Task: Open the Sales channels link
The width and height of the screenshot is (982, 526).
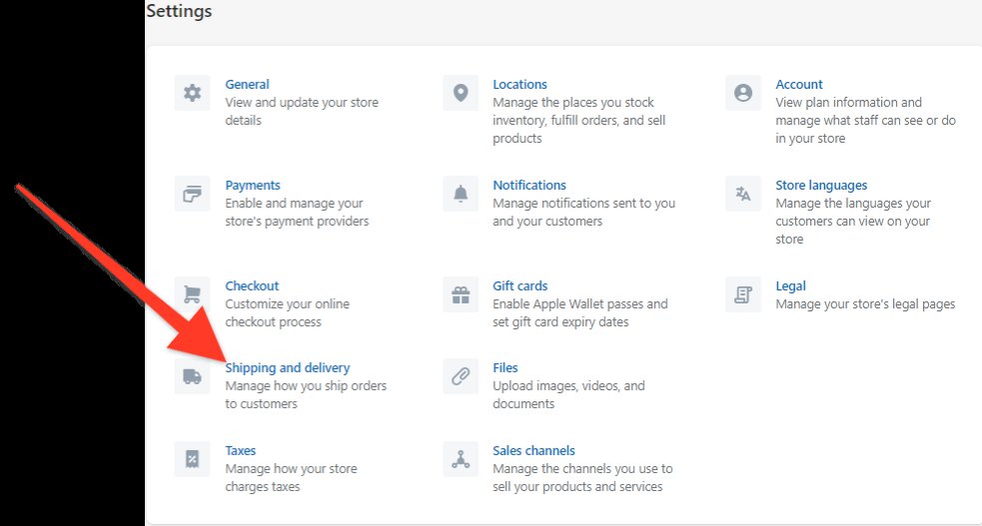Action: [x=533, y=451]
